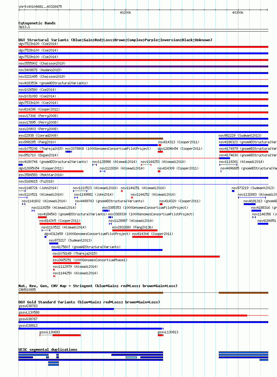Select the dgv7523n100 (Coe2014) variant label
Viewport: 277px width, 377px height.
point(38,44)
